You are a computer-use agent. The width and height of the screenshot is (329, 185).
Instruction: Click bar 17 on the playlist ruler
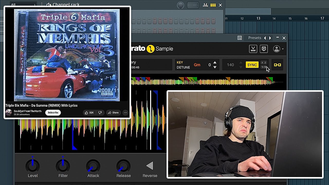(x=322, y=18)
